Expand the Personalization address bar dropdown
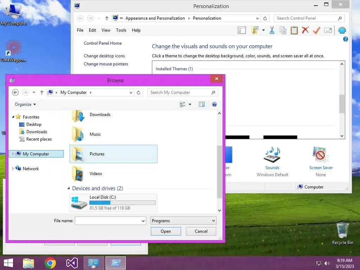The image size is (360, 270). pos(257,18)
